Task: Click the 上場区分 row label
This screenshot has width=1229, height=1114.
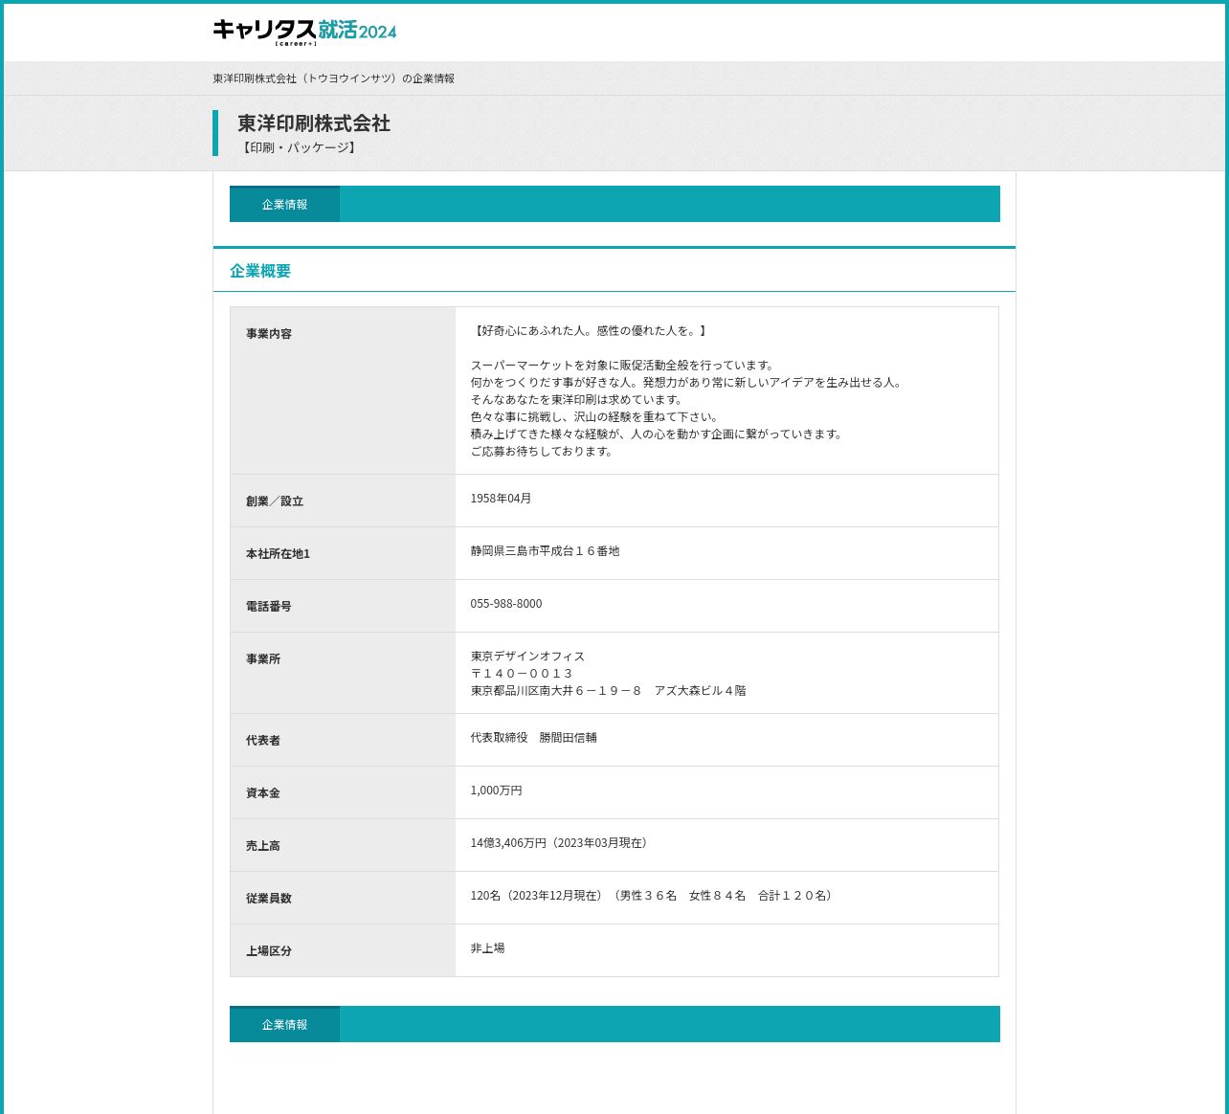Action: (x=269, y=951)
